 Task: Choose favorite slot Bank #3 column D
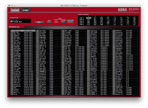tap(108, 21)
